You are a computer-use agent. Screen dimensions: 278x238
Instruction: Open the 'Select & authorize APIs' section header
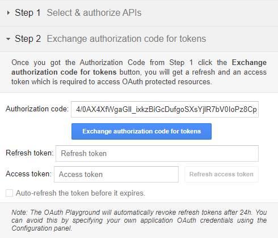pos(94,13)
